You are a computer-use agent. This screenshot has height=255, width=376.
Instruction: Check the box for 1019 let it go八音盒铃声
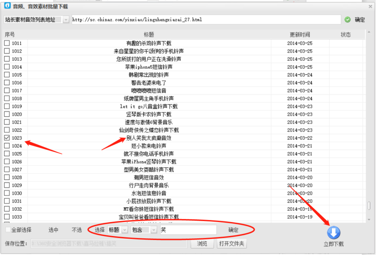point(7,106)
